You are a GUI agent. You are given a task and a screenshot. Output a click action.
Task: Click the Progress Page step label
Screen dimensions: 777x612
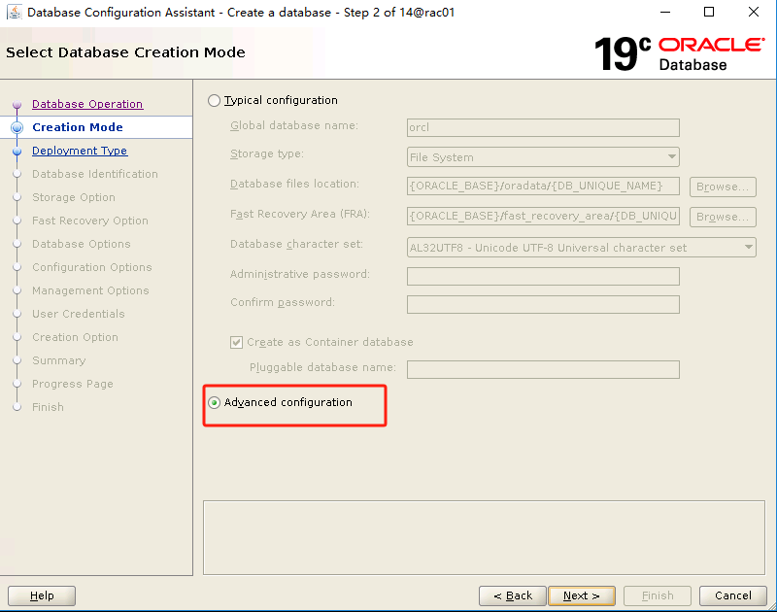click(73, 384)
